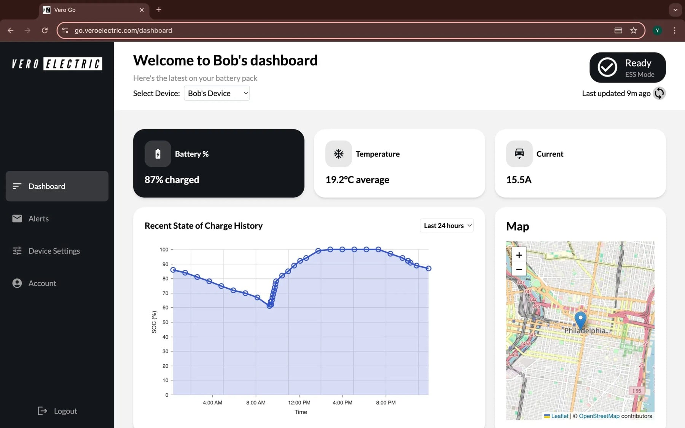The width and height of the screenshot is (685, 428).
Task: Open the OpenStreetMap attribution link
Action: (599, 416)
